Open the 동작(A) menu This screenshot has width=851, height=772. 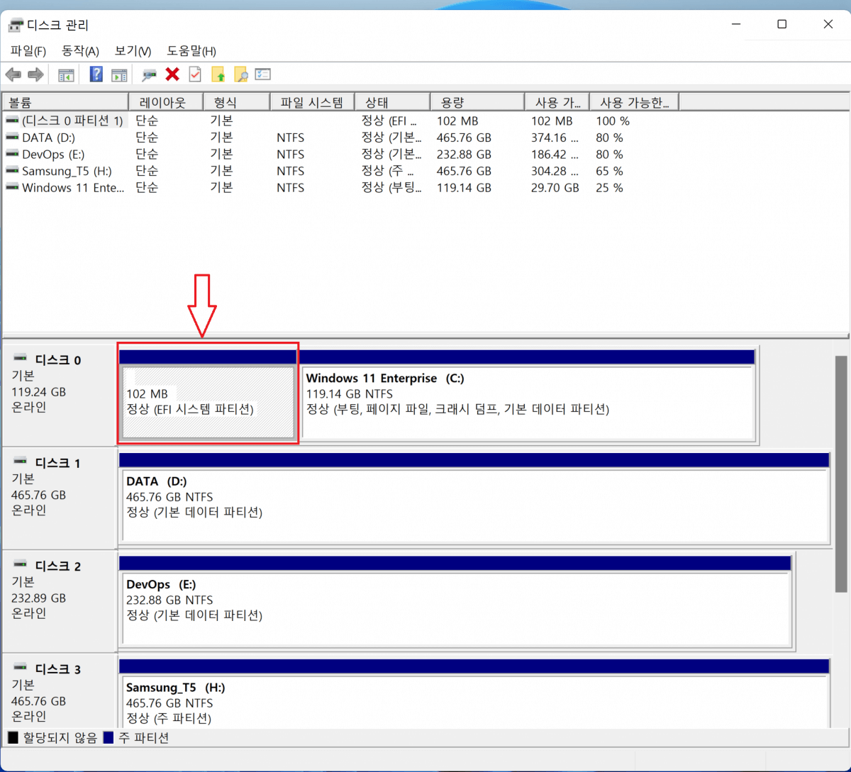tap(81, 51)
